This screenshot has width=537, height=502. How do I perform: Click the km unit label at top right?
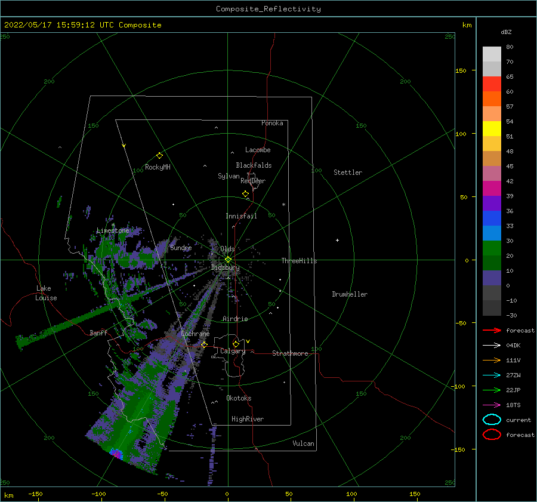coord(467,25)
